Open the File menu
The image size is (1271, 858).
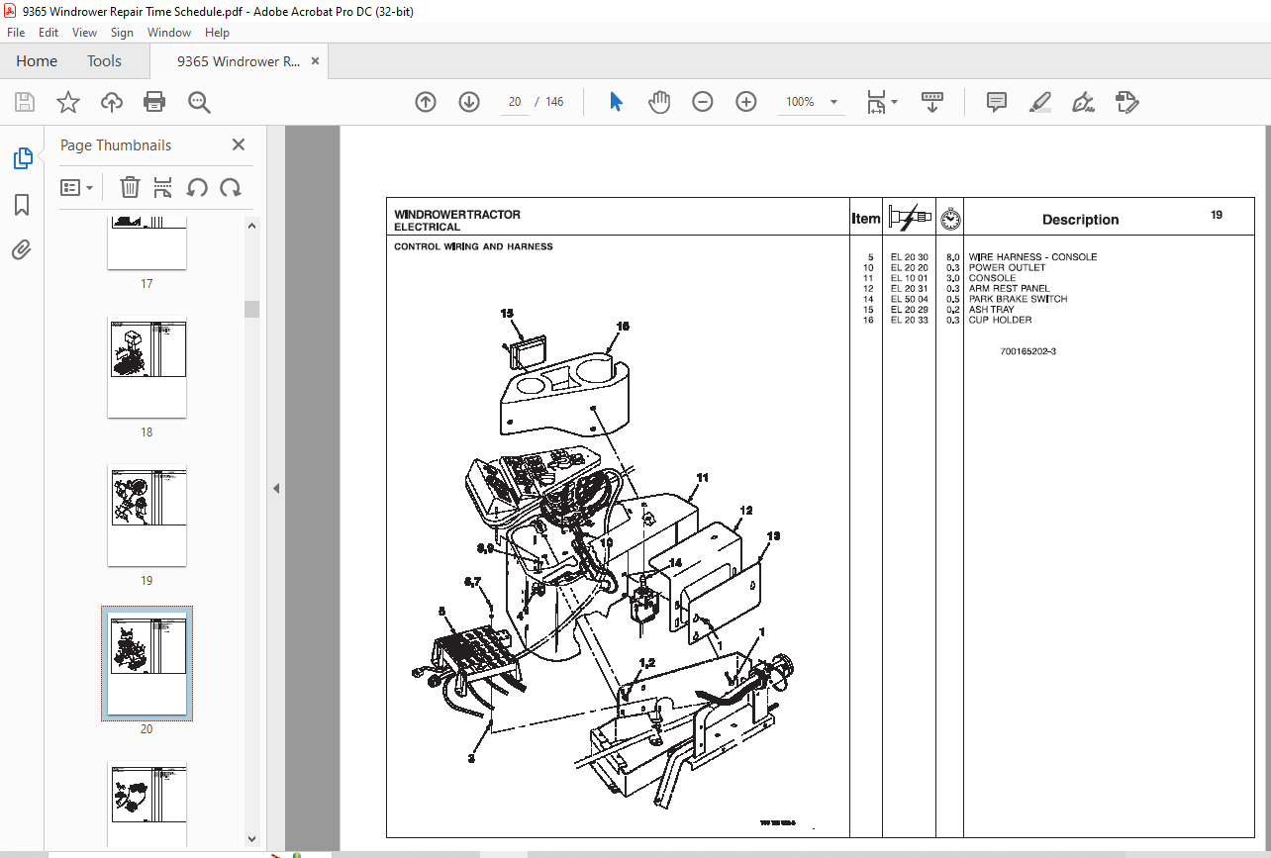point(17,33)
